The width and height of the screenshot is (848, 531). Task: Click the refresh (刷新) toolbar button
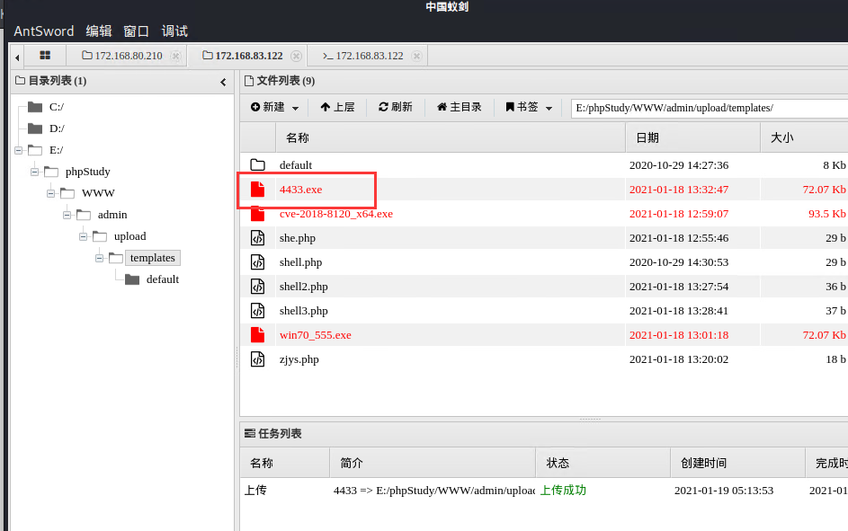pos(396,107)
